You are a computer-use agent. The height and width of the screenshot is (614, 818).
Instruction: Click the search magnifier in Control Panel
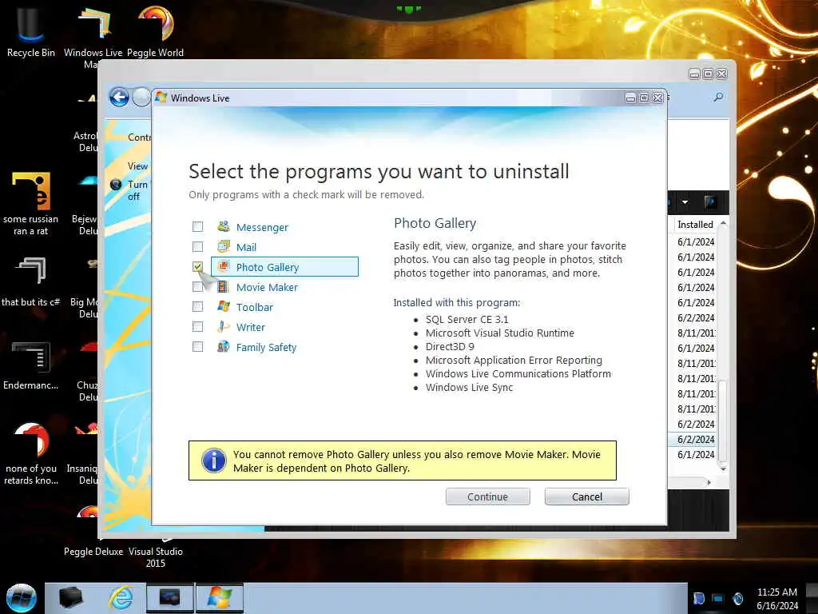[718, 97]
